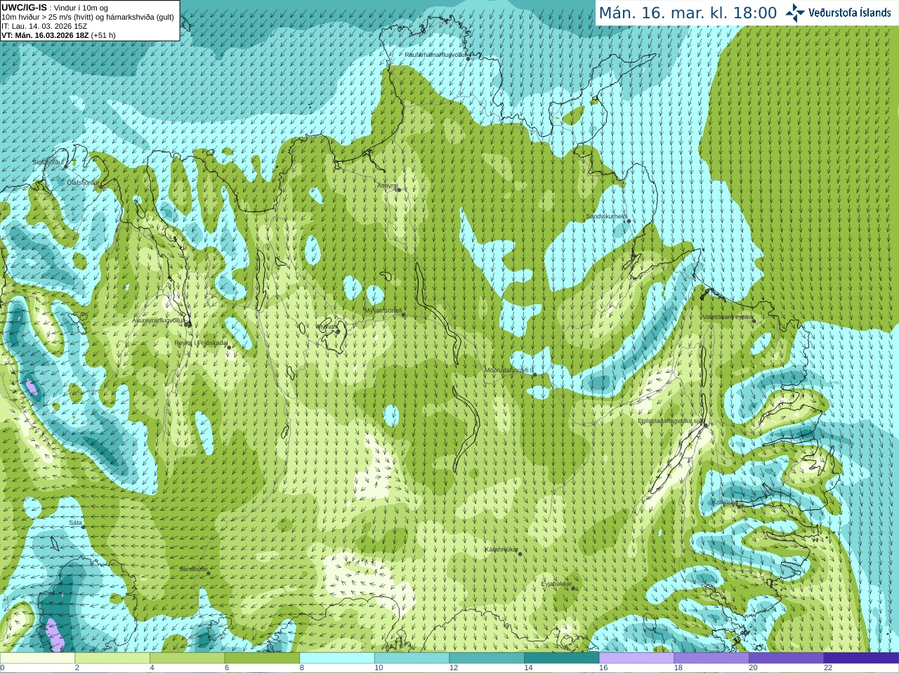This screenshot has height=673, width=899.
Task: Click the legend tick number 22
Action: (828, 668)
